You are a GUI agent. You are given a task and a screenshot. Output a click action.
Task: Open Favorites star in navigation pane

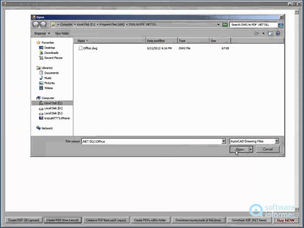click(x=38, y=42)
